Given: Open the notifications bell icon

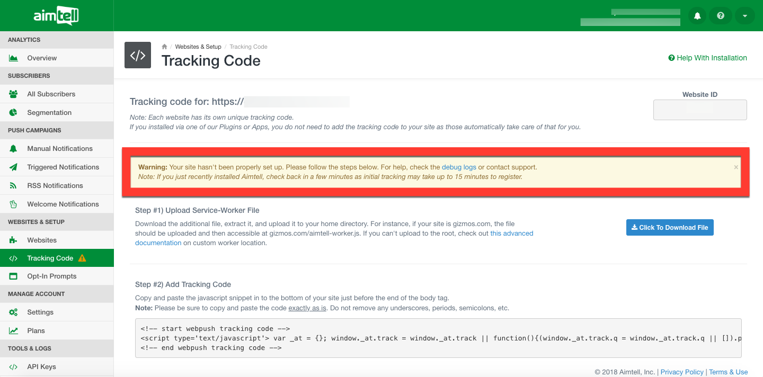Looking at the screenshot, I should tap(697, 16).
